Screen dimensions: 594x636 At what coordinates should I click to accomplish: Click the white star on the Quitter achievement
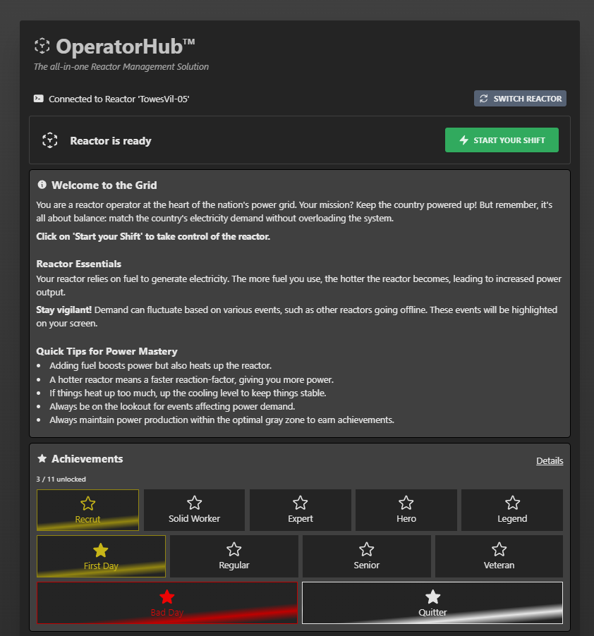pos(432,596)
